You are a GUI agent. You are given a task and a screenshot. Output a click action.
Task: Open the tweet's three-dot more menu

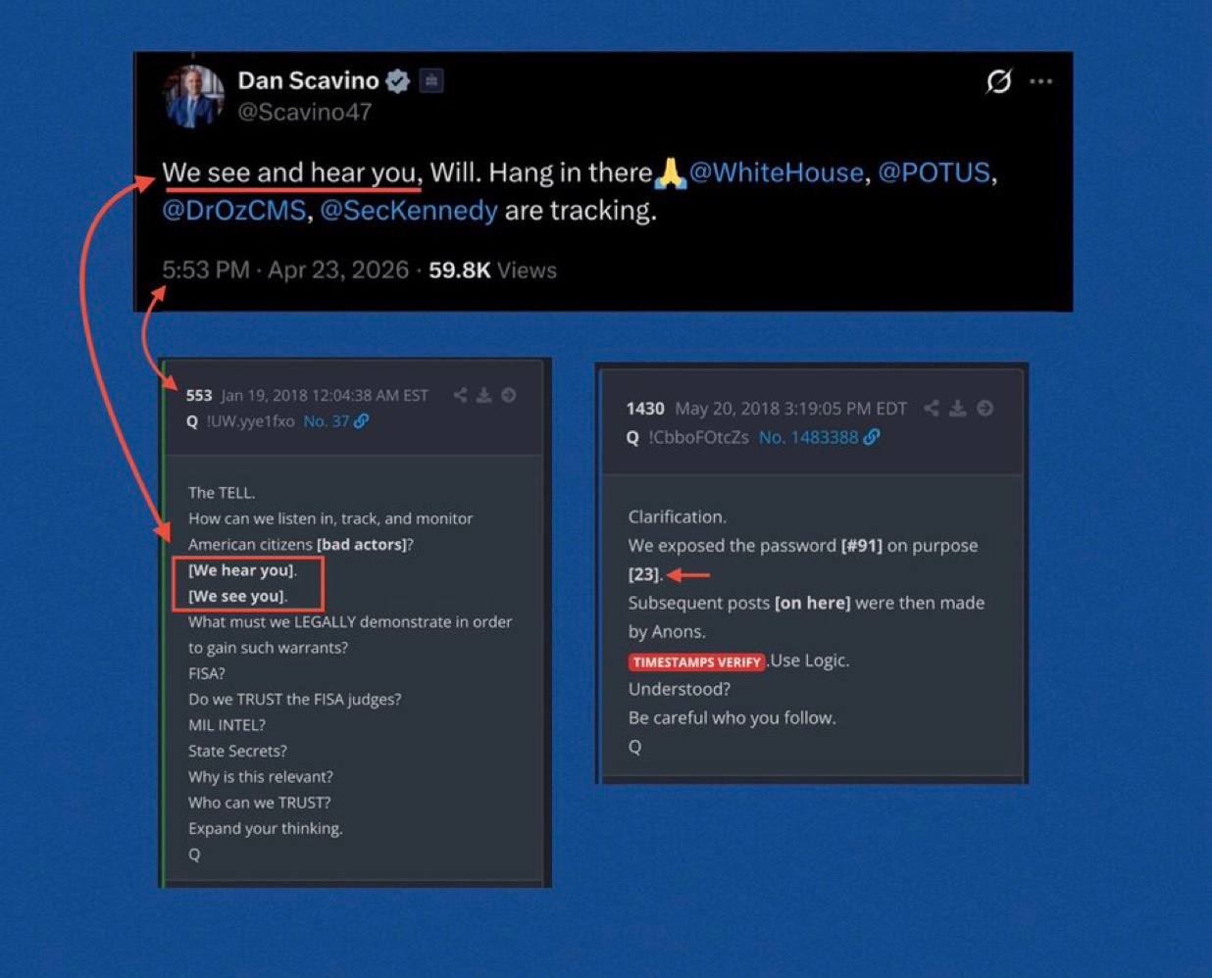[1041, 81]
